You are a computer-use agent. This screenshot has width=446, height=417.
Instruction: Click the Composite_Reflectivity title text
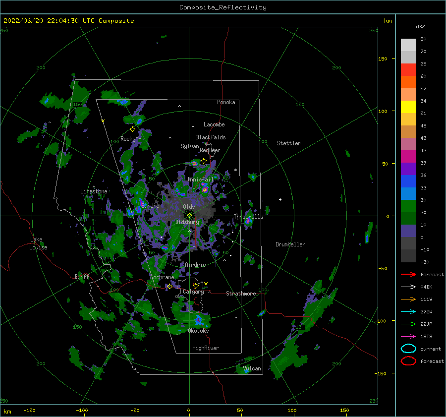click(x=223, y=7)
